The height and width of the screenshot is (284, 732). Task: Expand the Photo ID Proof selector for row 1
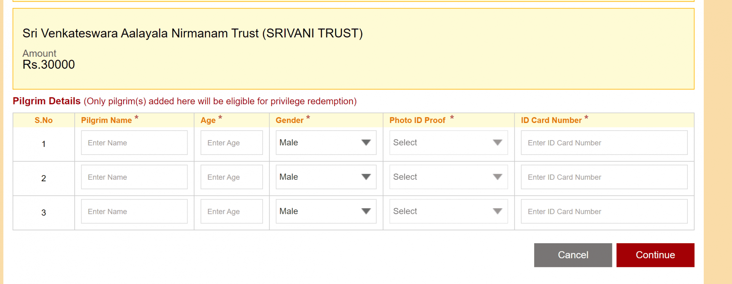pyautogui.click(x=448, y=142)
